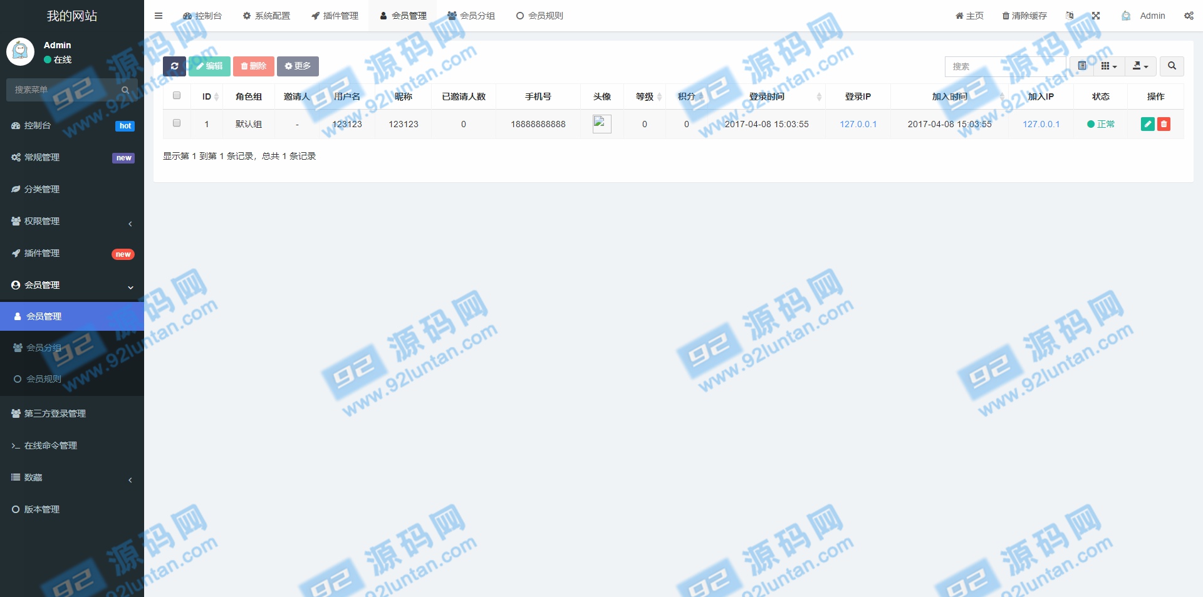
Task: Check the select-all header checkbox
Action: coord(177,95)
